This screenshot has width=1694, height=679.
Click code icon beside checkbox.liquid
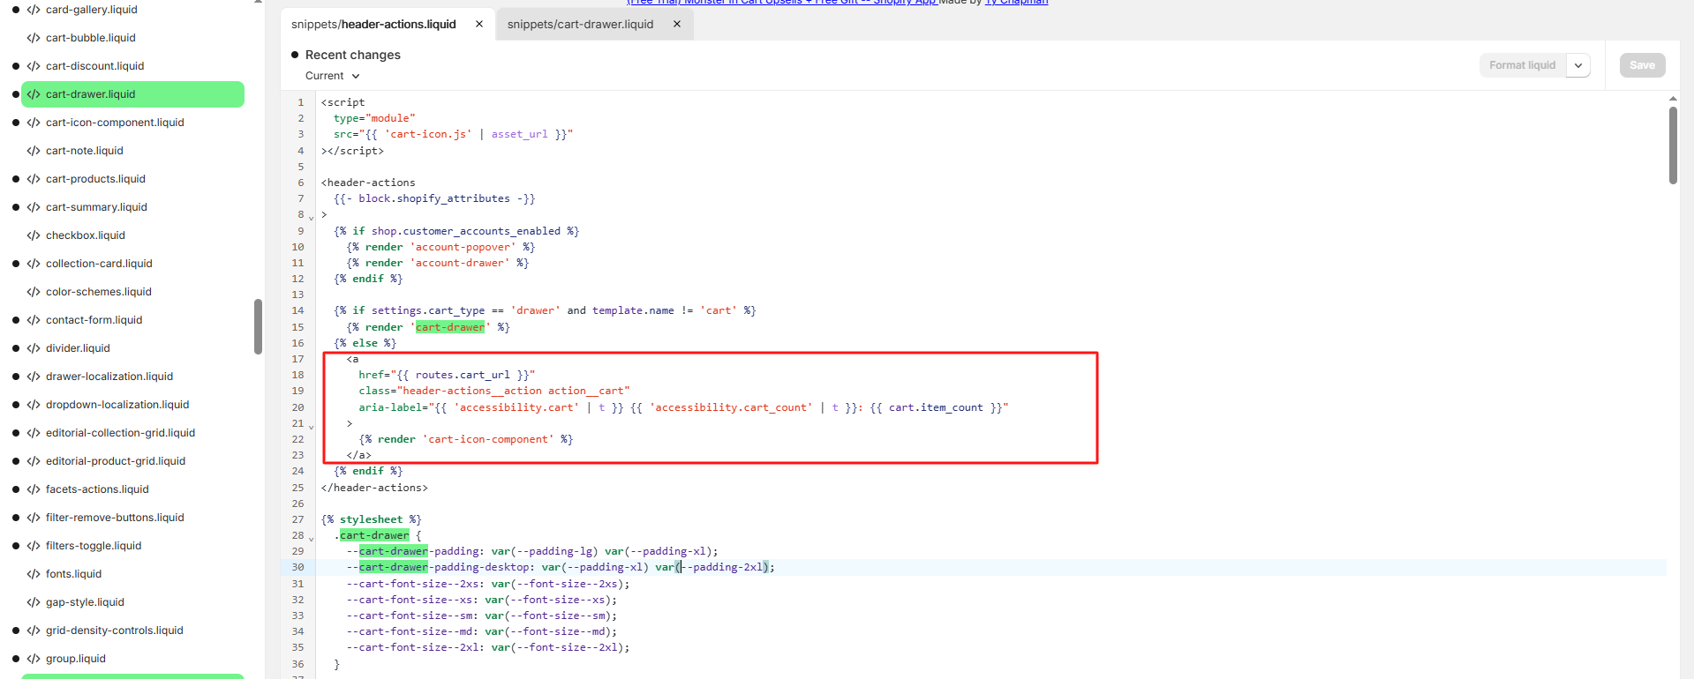(34, 235)
